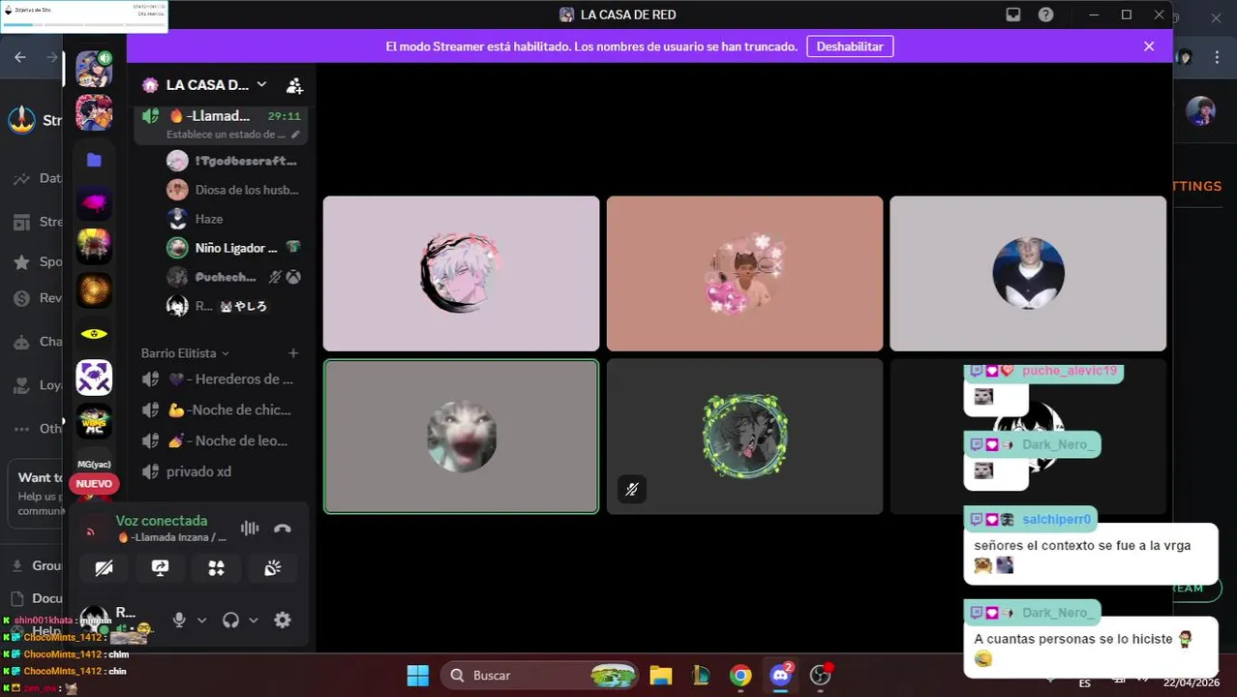Select the screaming cat avatar tile

point(461,437)
